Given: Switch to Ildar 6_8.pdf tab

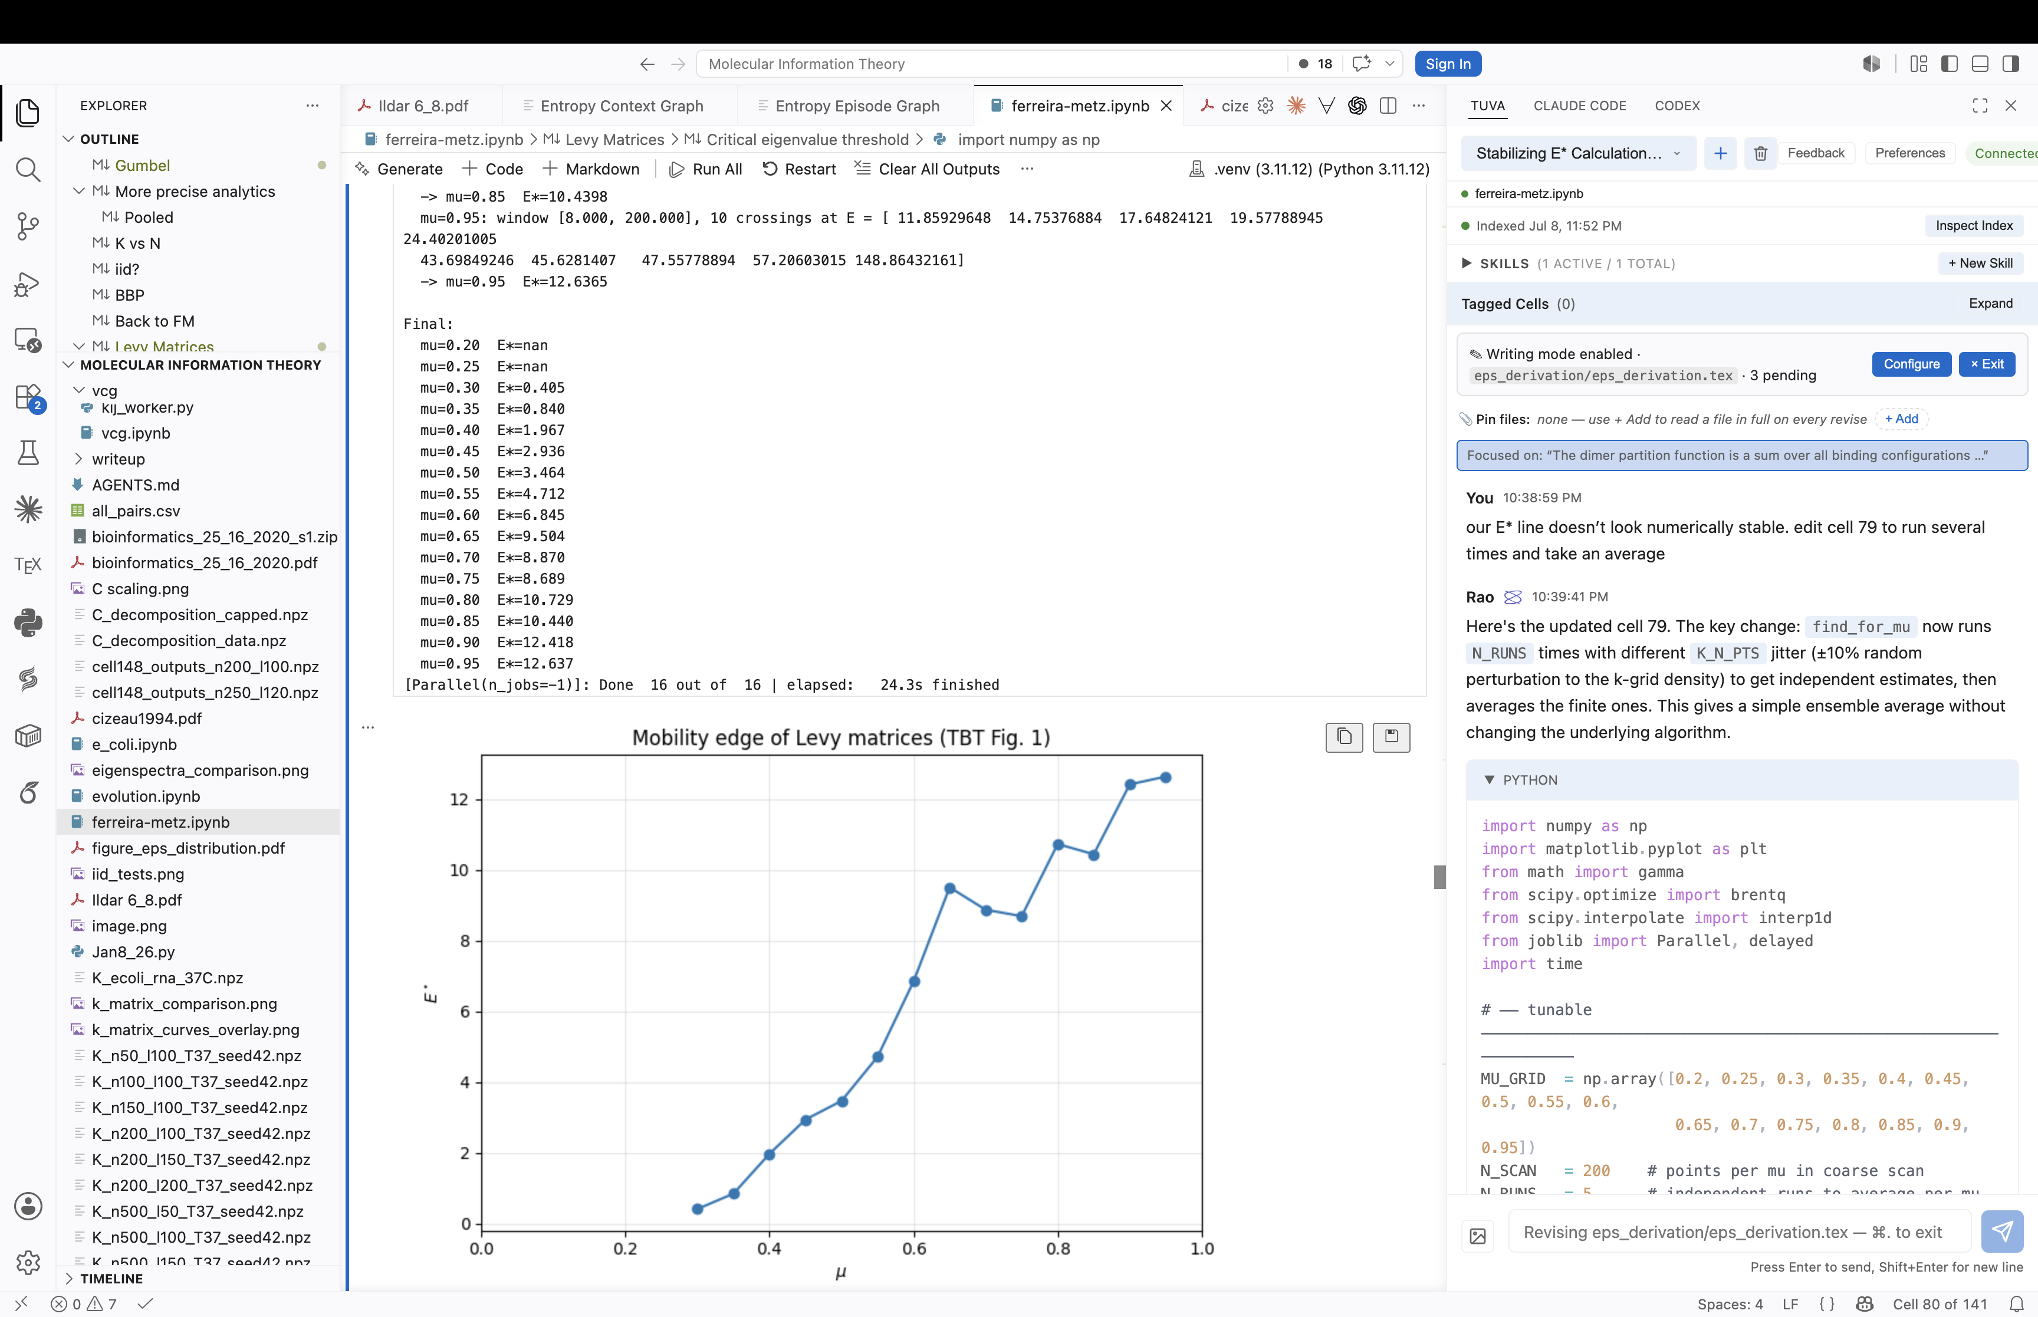Looking at the screenshot, I should click(x=422, y=105).
